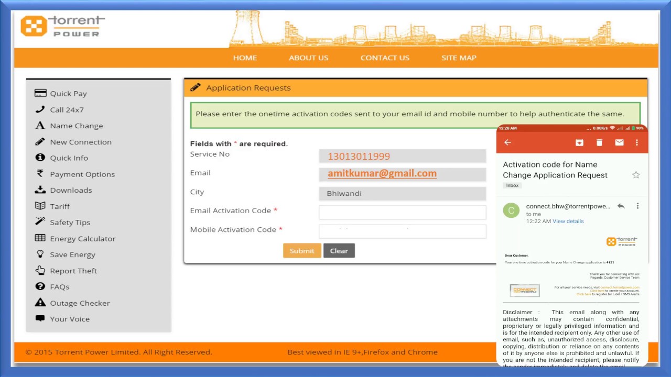Click the Payment Options rupee icon
Image resolution: width=671 pixels, height=377 pixels.
click(40, 174)
